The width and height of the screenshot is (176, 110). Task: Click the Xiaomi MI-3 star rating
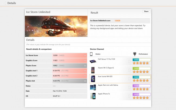click(141, 72)
